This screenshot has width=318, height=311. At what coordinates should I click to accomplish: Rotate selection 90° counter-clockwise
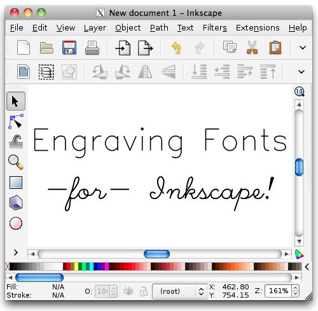click(x=100, y=72)
